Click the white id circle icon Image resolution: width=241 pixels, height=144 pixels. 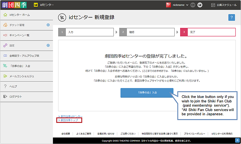point(200,5)
